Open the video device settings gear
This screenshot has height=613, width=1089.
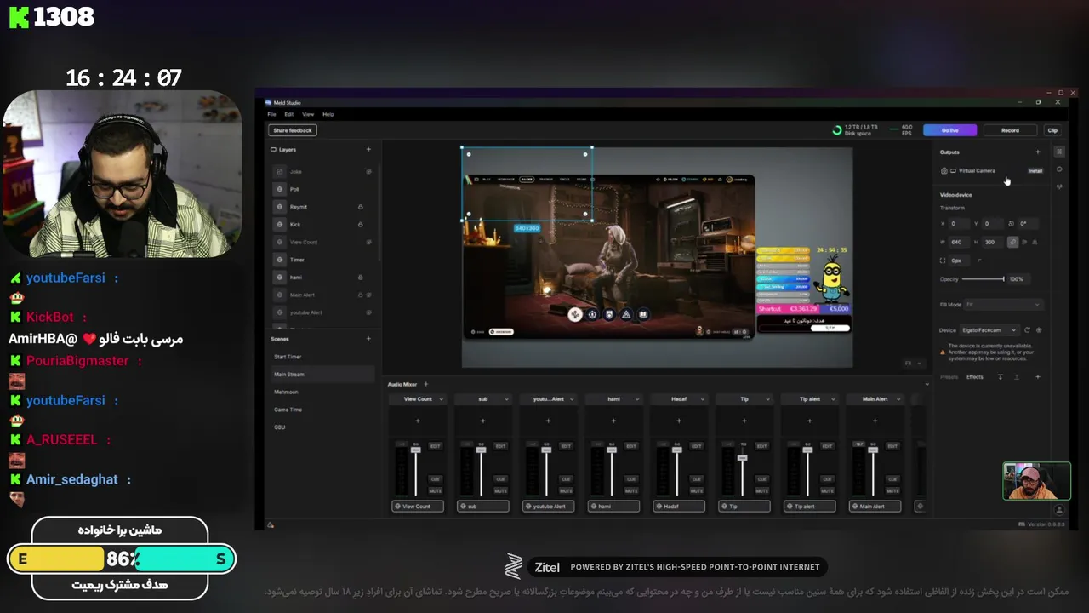pos(1038,329)
